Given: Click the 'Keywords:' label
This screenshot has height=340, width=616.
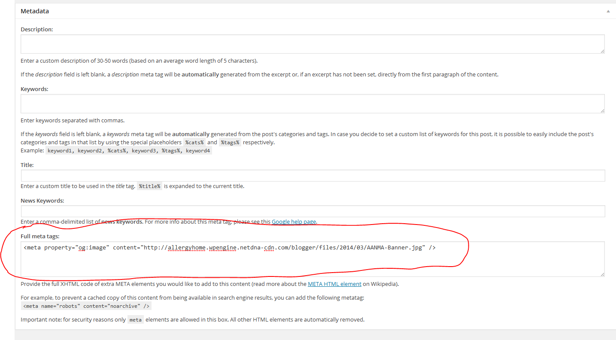Looking at the screenshot, I should [x=34, y=89].
